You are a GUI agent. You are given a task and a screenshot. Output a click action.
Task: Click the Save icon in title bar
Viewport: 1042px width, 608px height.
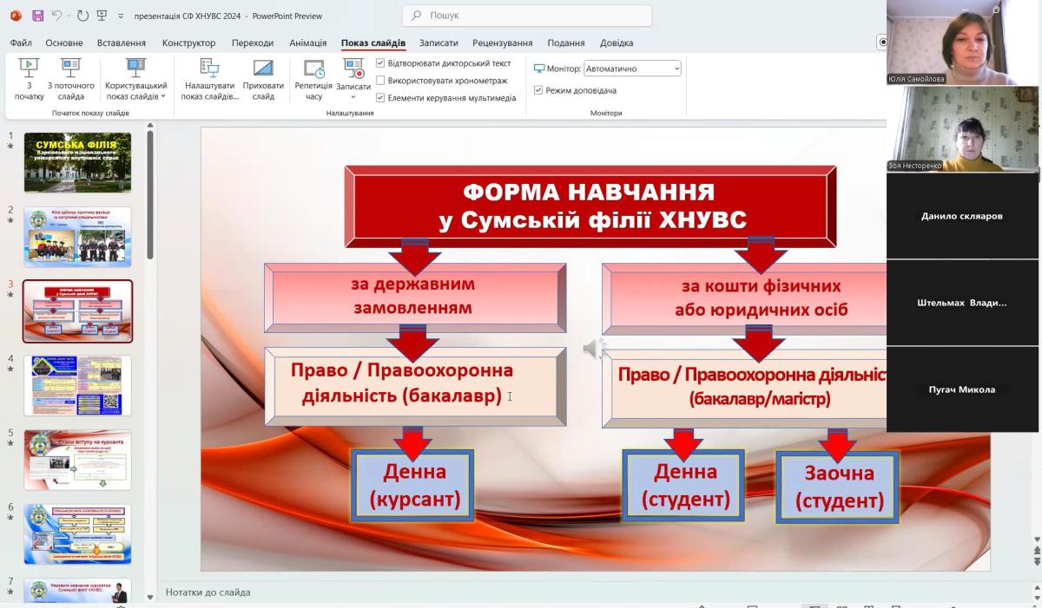point(37,16)
